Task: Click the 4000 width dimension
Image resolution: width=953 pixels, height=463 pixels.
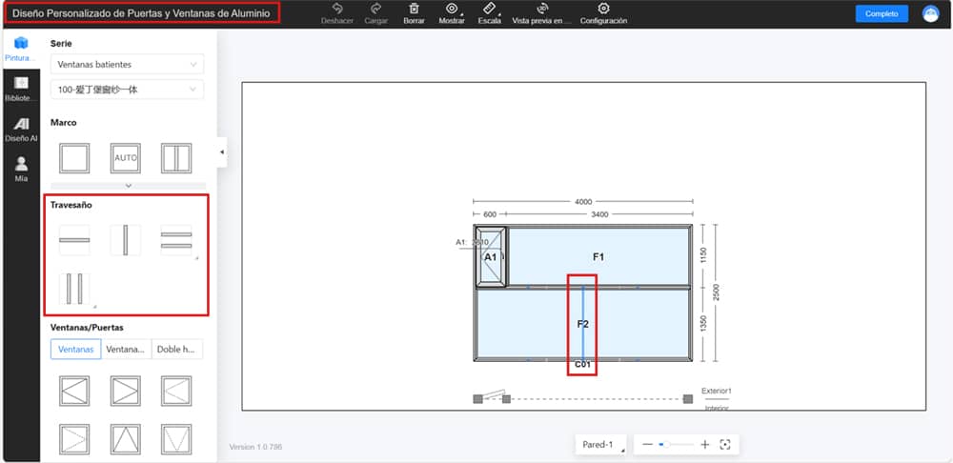Action: (583, 202)
